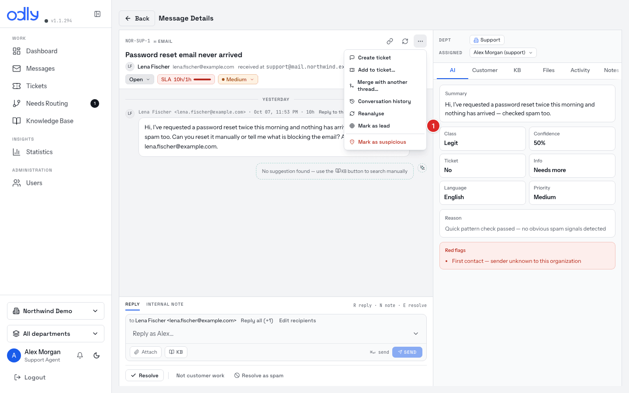Click the Support department badge
Screen dimensions: 629x393
[487, 40]
